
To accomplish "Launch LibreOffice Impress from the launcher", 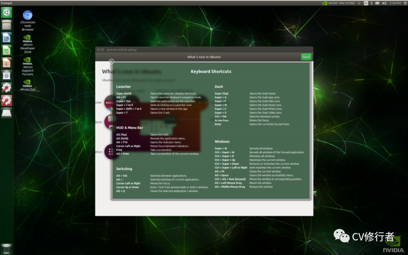I will tap(6, 63).
